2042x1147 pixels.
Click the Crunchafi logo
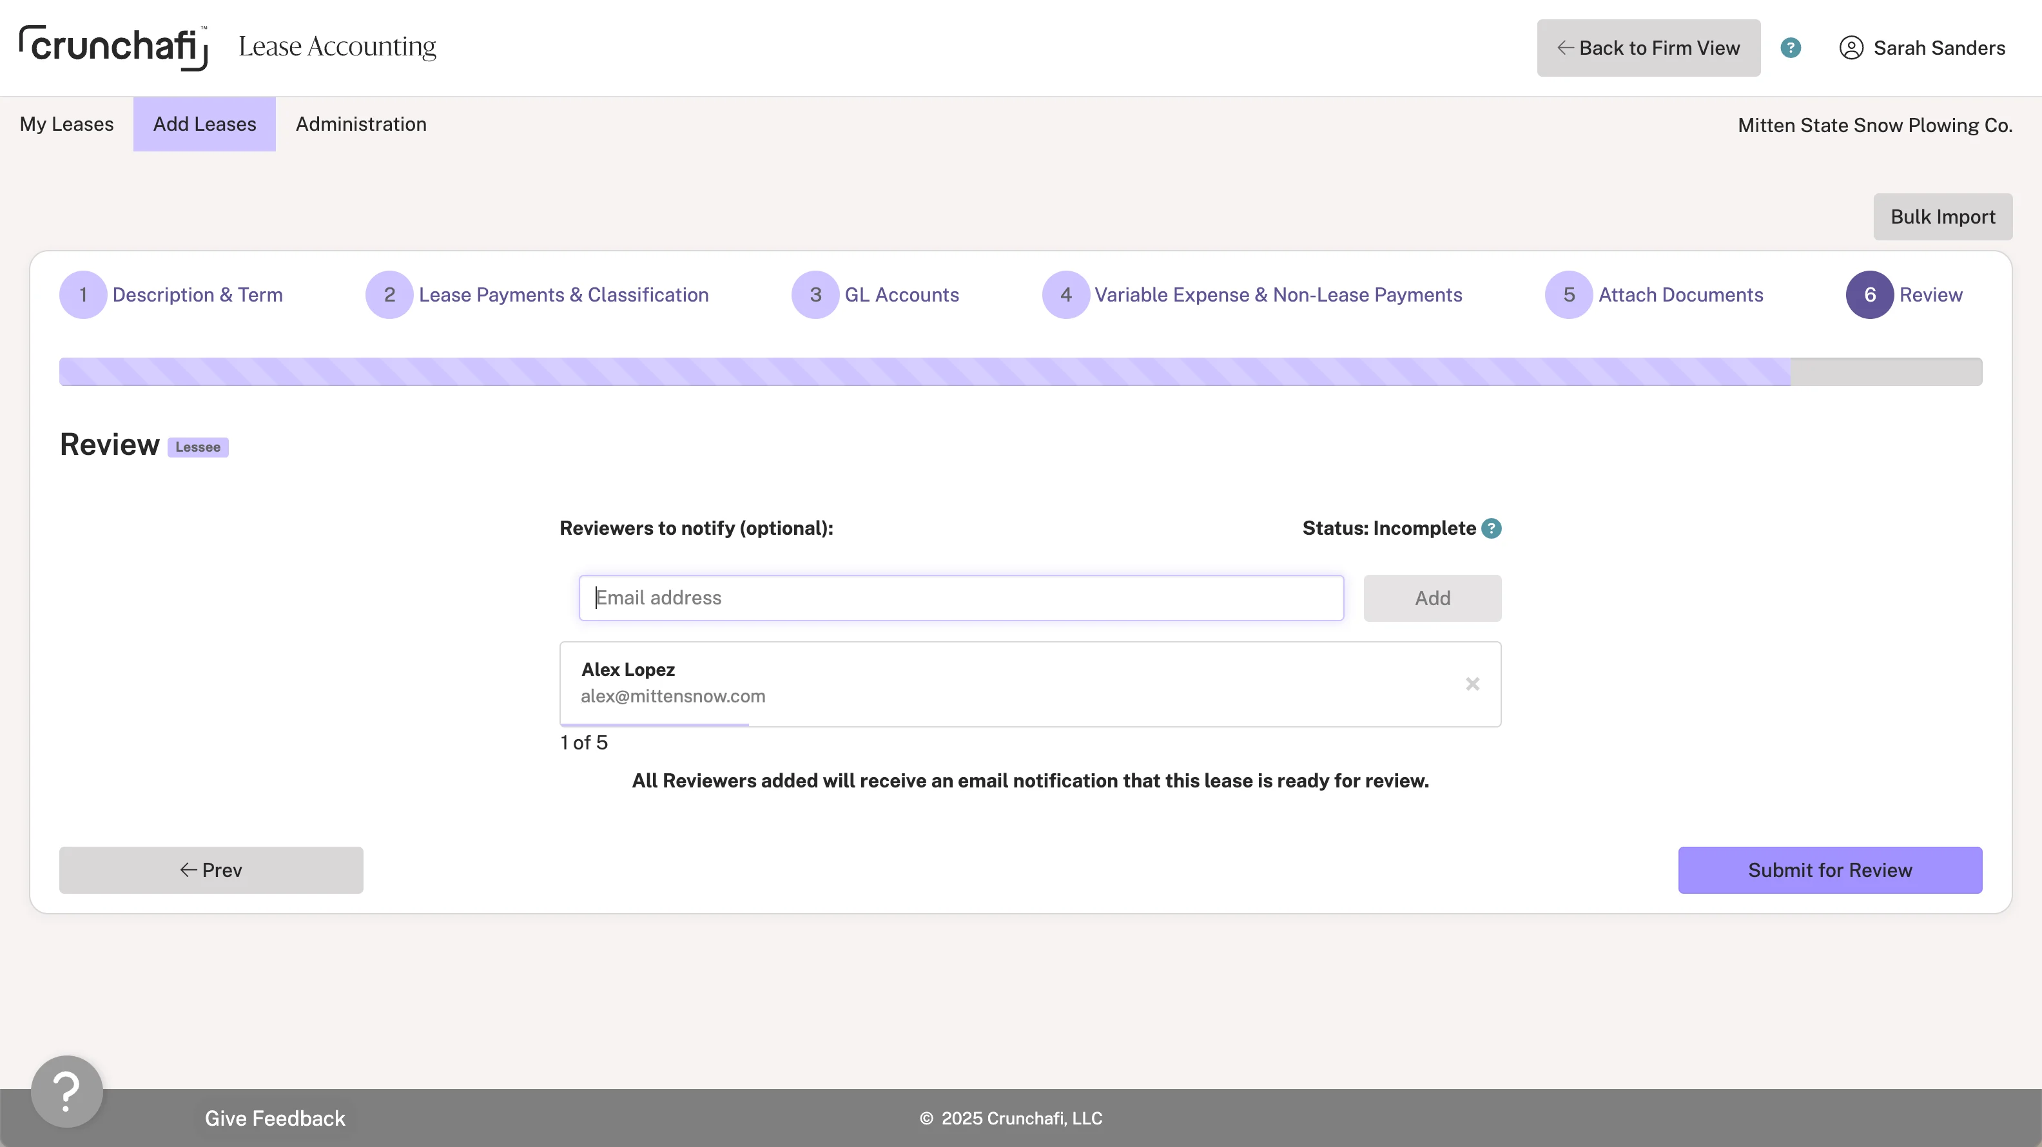pyautogui.click(x=113, y=48)
